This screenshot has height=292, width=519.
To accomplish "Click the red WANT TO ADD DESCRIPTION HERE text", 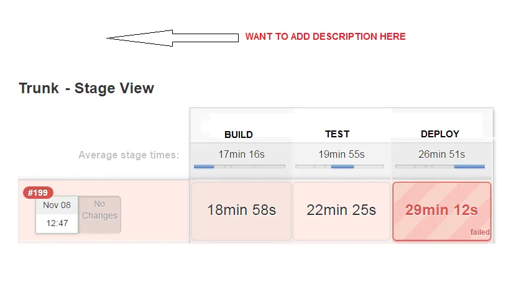I will [325, 37].
